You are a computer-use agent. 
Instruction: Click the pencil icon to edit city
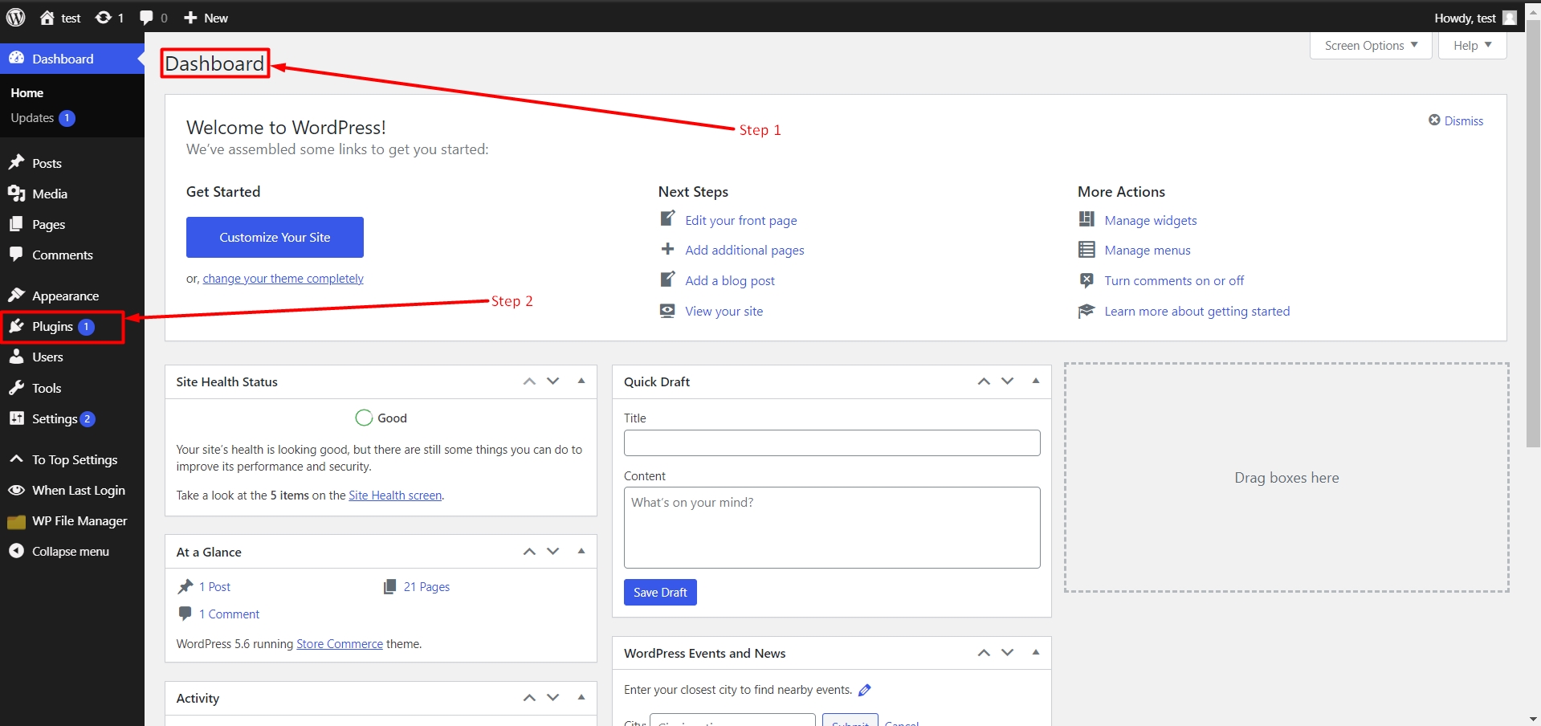[865, 690]
